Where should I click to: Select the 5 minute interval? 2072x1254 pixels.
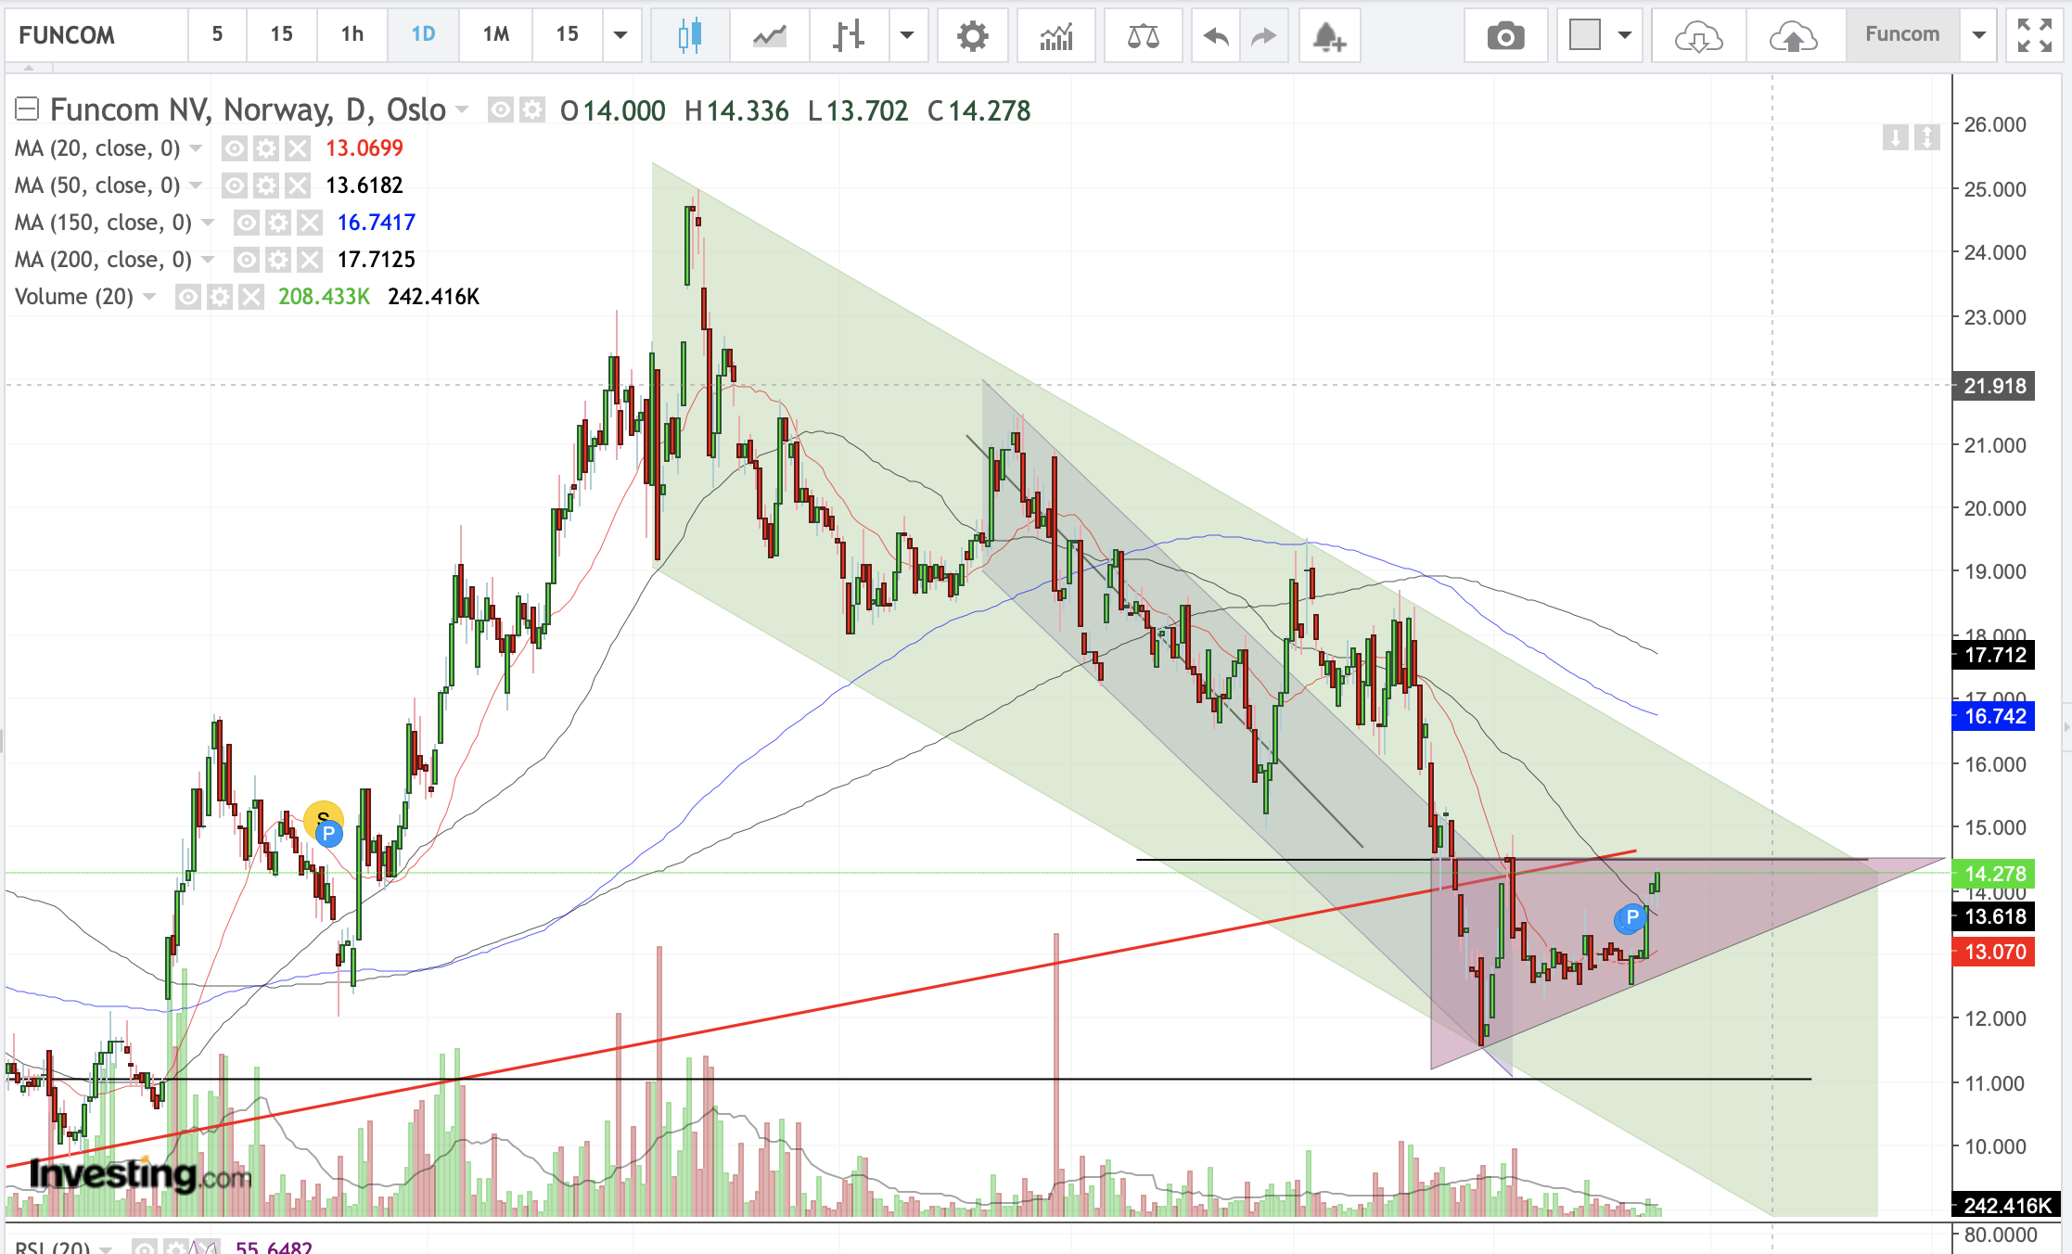pos(217,36)
